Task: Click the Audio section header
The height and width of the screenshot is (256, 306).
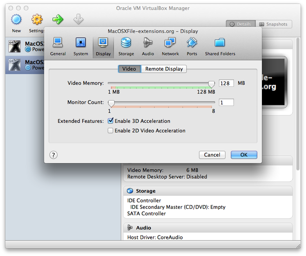Action: [x=208, y=228]
